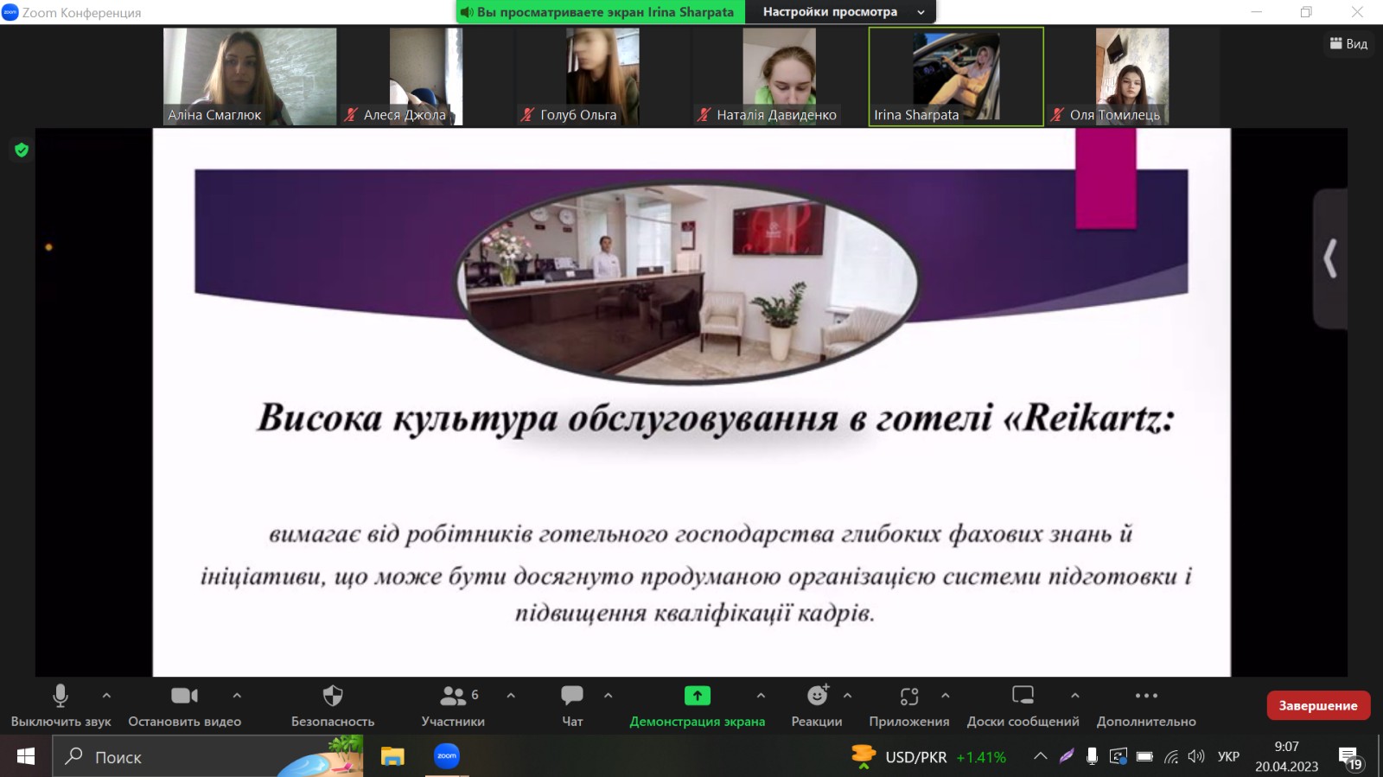Open Whiteboards (Доски сообщений) icon
Image resolution: width=1383 pixels, height=777 pixels.
tap(1023, 697)
